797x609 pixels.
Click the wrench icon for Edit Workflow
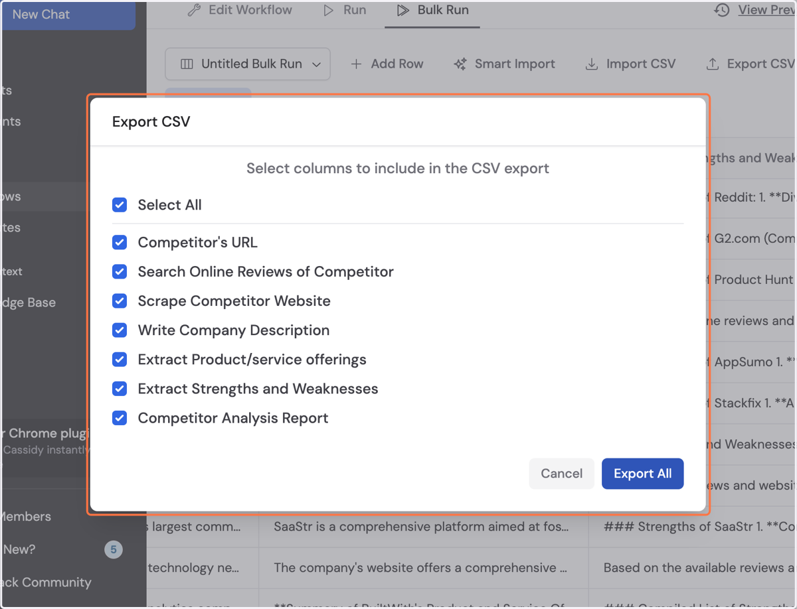coord(194,10)
